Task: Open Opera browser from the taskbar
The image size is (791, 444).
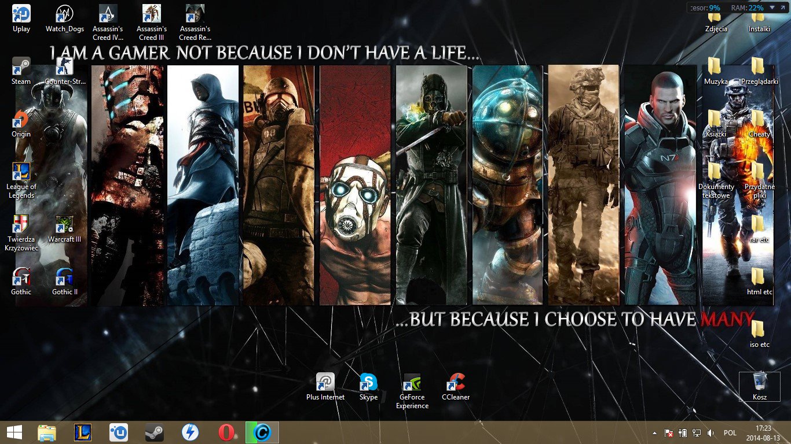Action: [226, 432]
